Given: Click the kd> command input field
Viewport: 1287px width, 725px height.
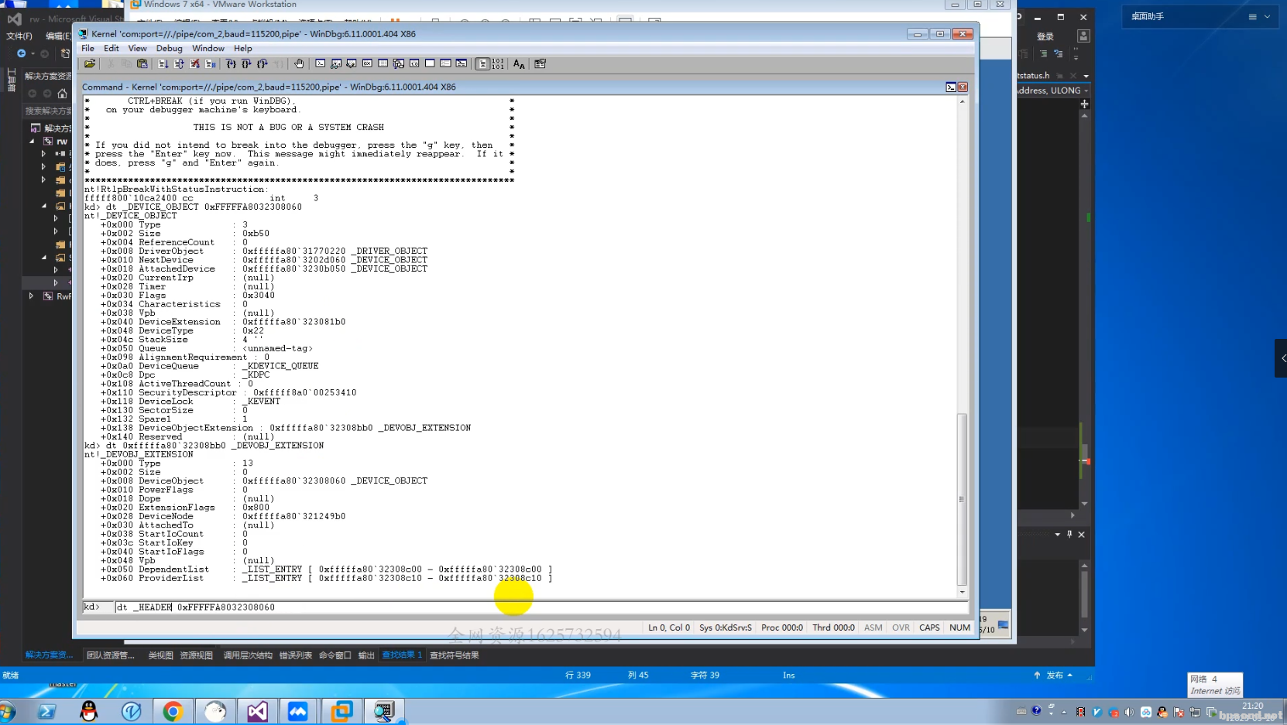Looking at the screenshot, I should coord(534,607).
